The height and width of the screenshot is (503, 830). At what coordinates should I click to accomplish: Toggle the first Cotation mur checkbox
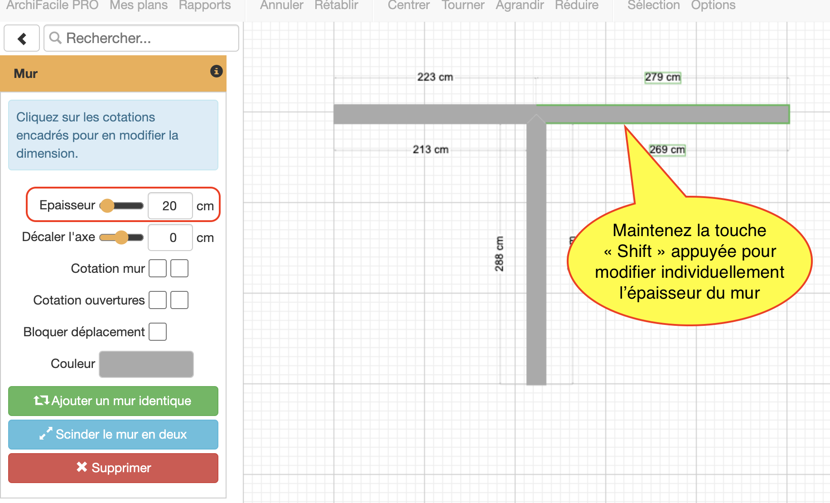tap(158, 268)
